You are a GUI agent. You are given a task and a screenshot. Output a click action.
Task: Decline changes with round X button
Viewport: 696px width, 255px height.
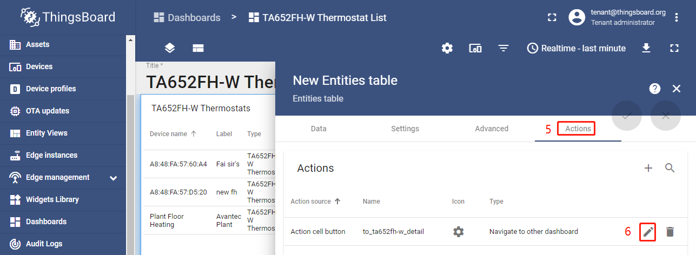click(666, 116)
